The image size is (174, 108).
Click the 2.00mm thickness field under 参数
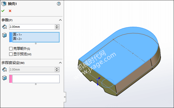(x=32, y=27)
